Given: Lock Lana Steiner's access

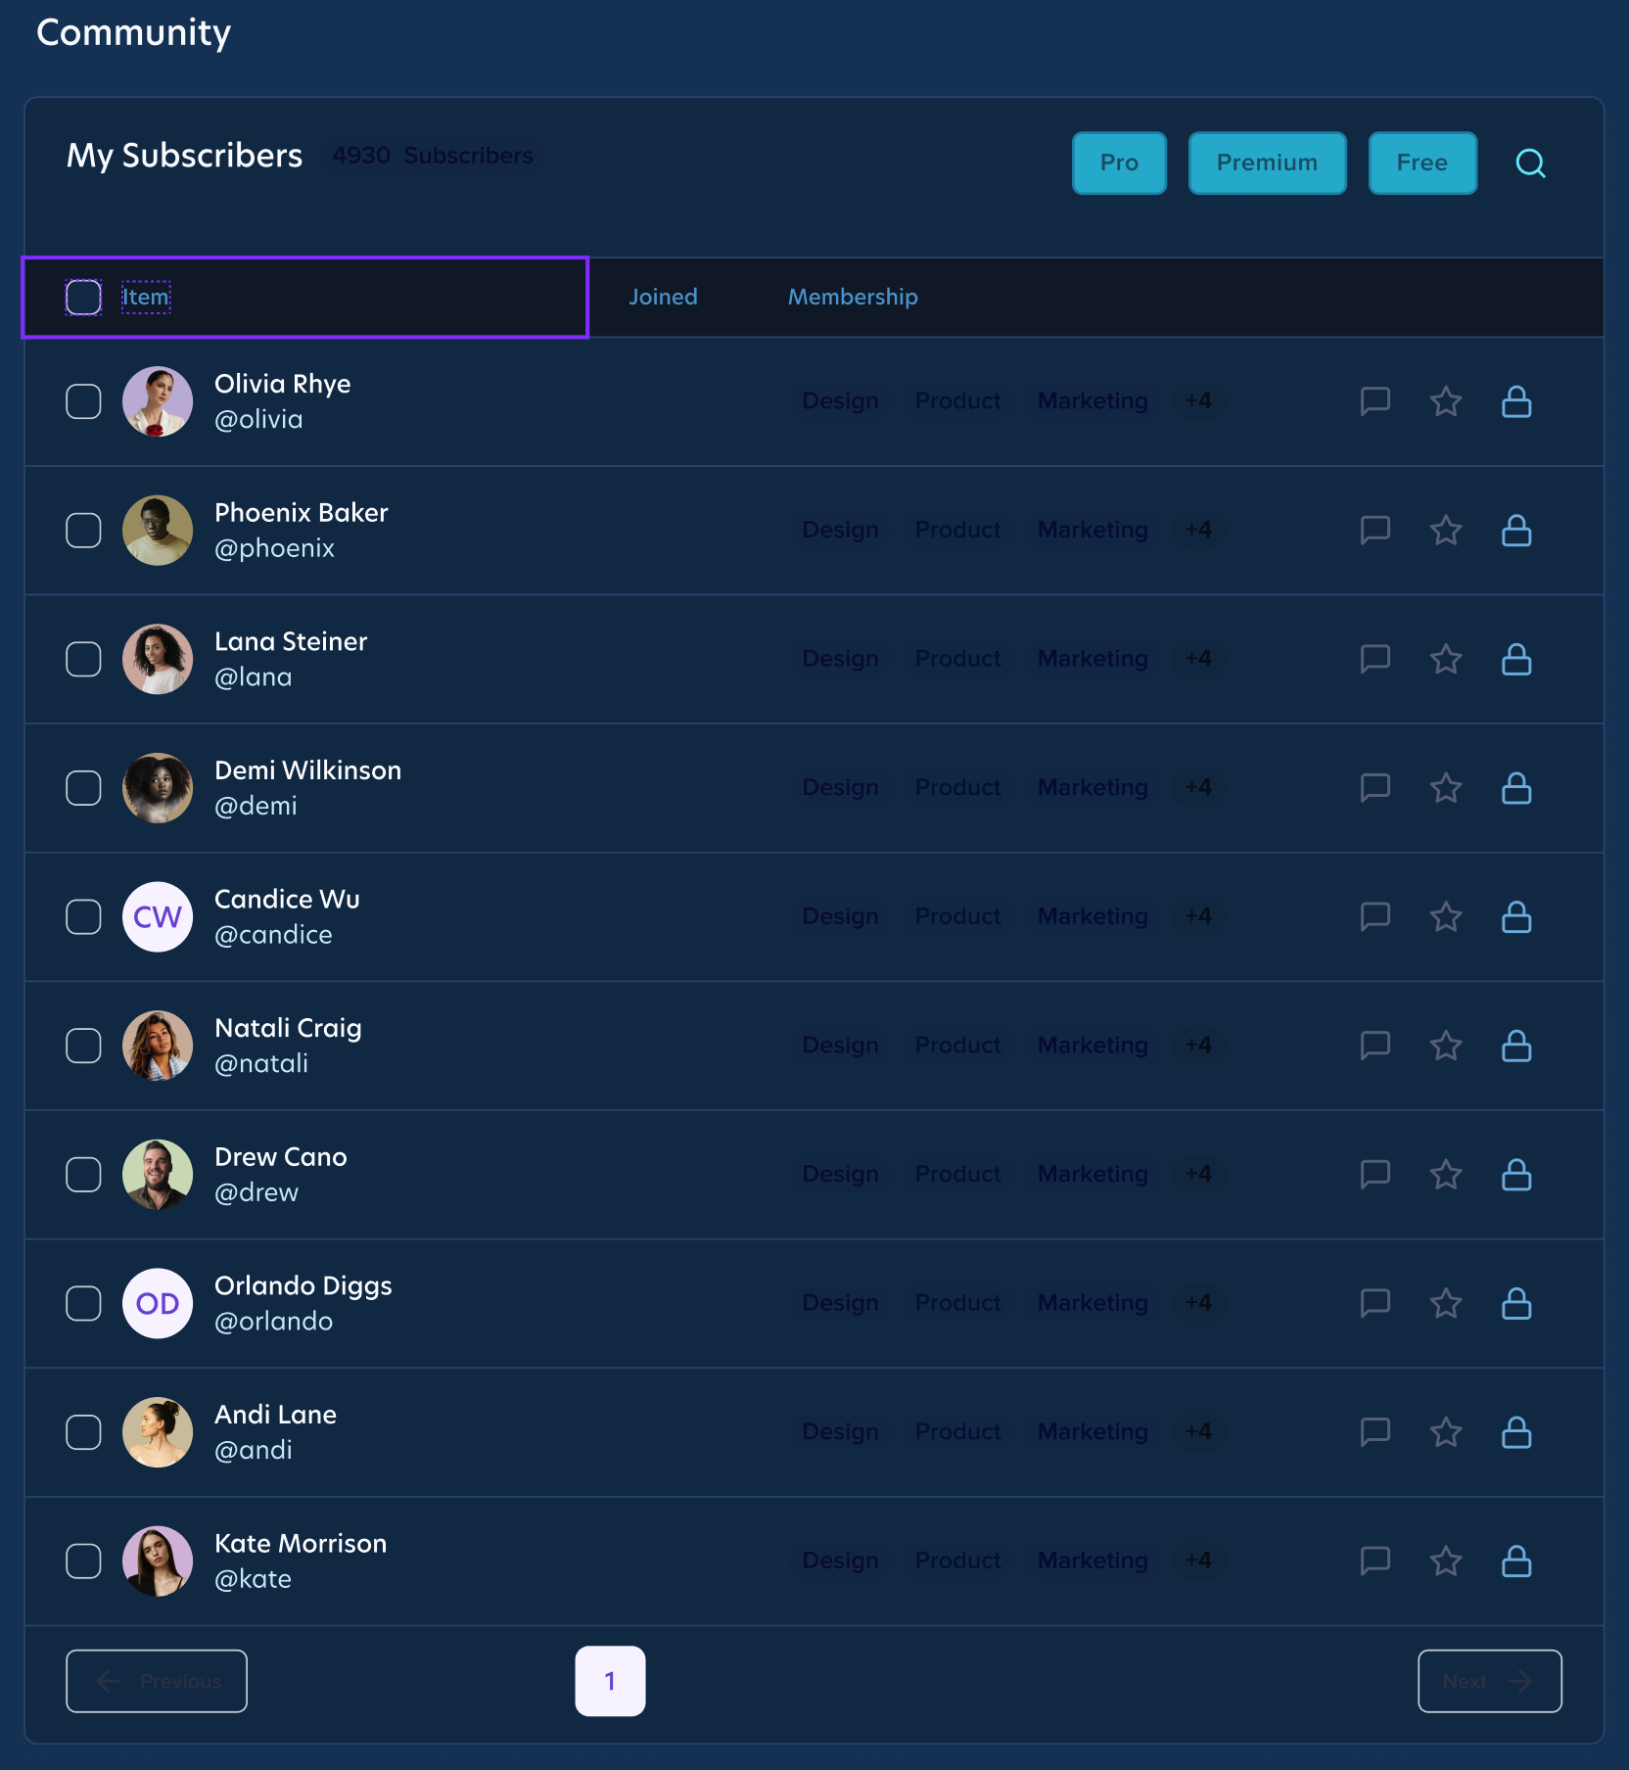Looking at the screenshot, I should click(x=1516, y=659).
